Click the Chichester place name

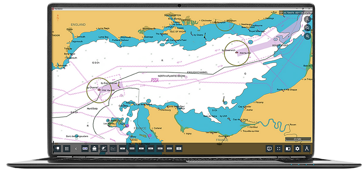click(207, 20)
